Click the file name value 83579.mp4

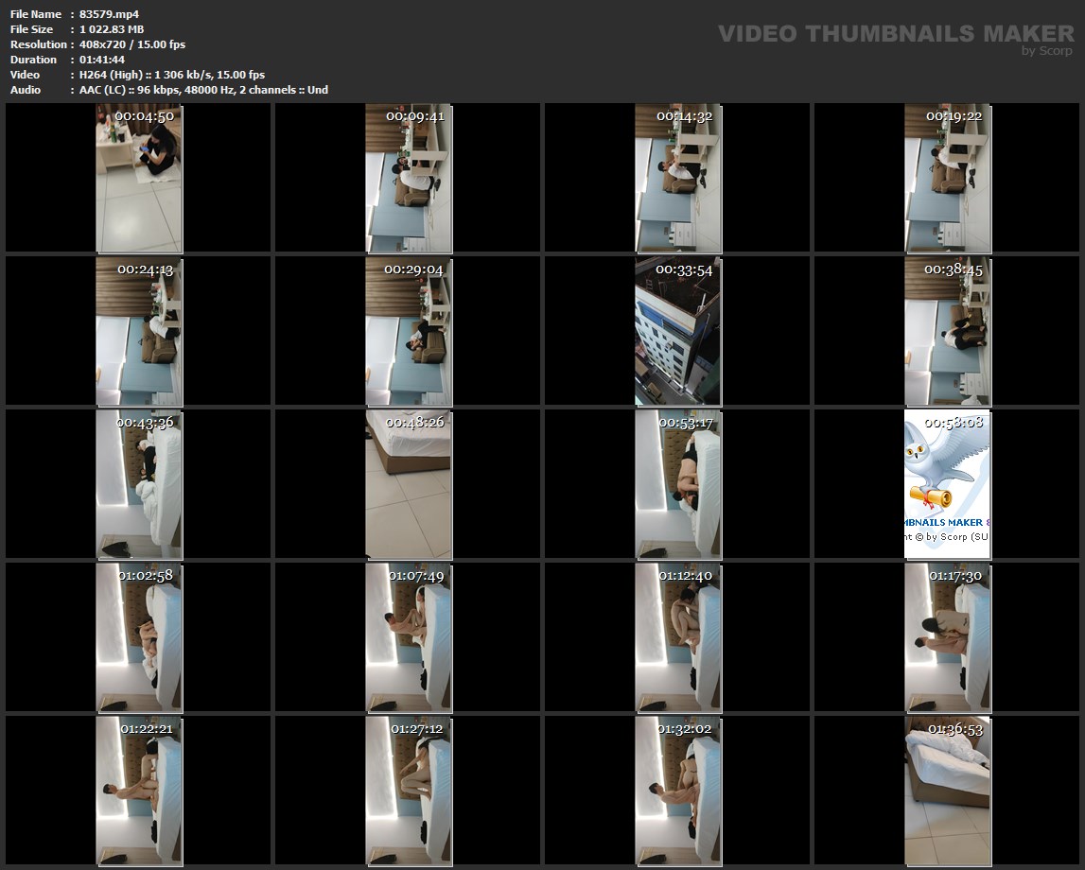coord(109,14)
